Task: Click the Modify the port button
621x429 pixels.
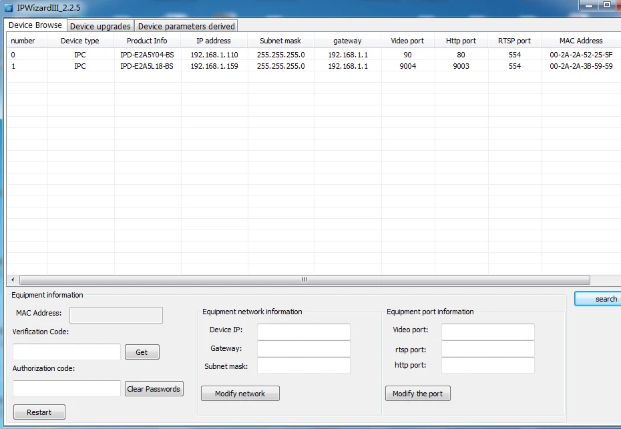Action: (417, 394)
